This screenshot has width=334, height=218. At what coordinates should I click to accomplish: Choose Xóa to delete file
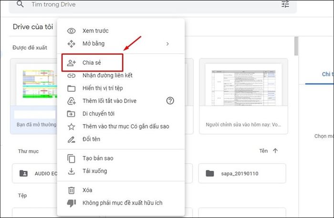point(121,190)
